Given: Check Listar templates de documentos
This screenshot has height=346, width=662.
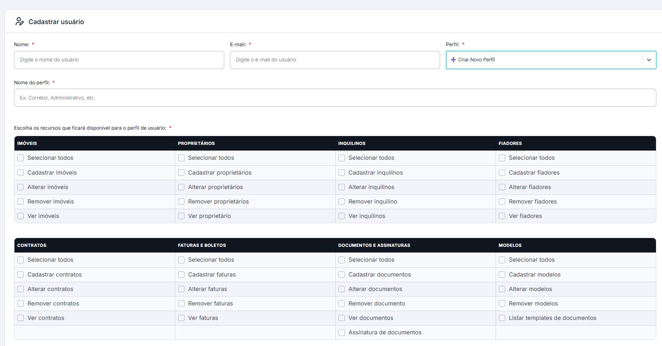Looking at the screenshot, I should (502, 318).
